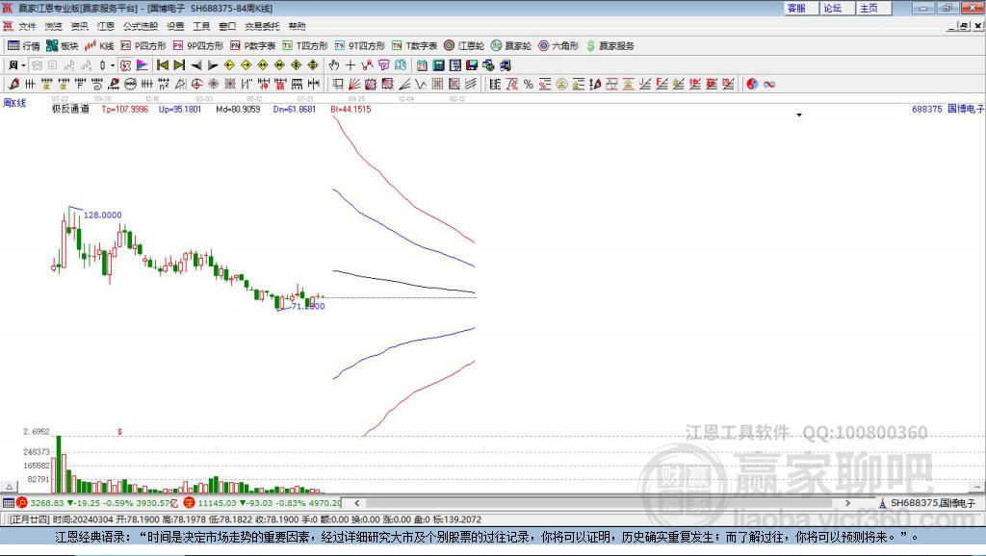Screen dimensions: 986x556
Task: Click the Up=95.1801 value
Action: pos(180,109)
